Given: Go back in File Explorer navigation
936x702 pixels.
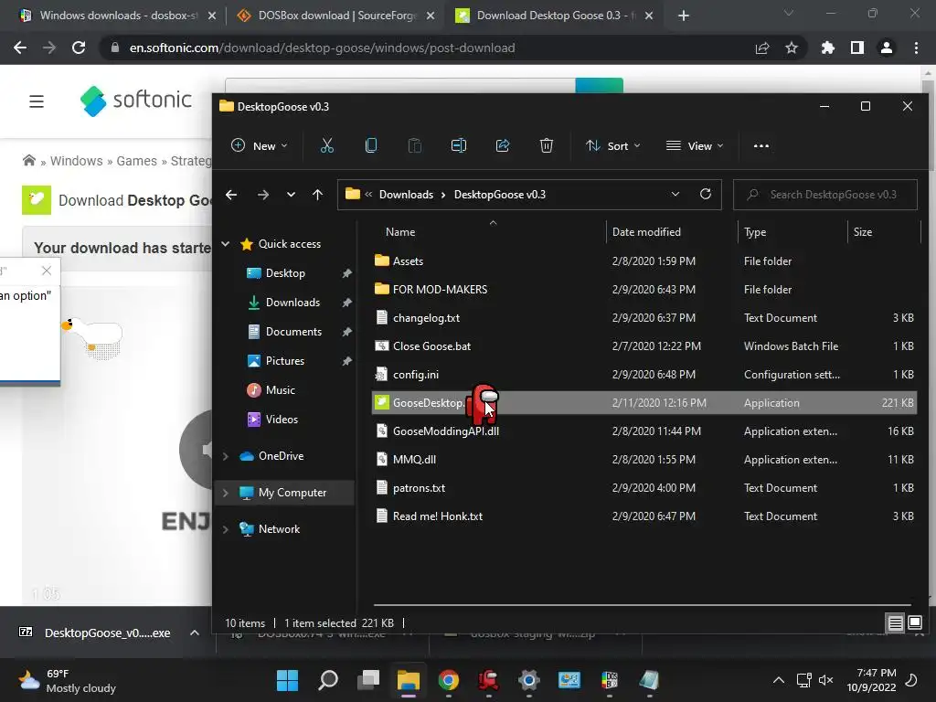Looking at the screenshot, I should tap(231, 195).
